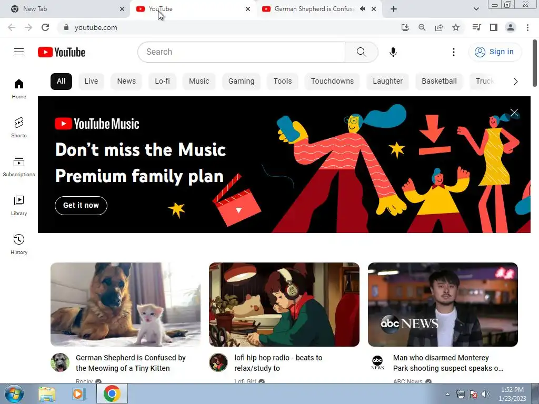Filter by Music chip
The width and height of the screenshot is (539, 404).
[199, 82]
